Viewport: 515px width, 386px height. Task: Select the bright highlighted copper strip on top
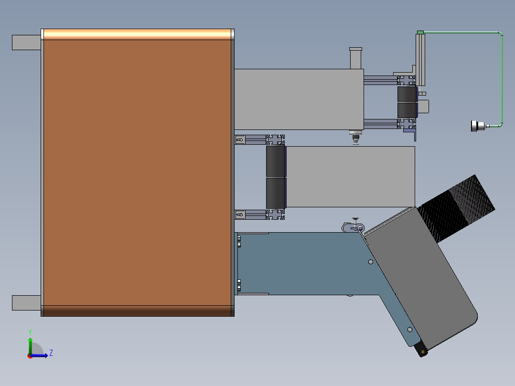tap(137, 34)
